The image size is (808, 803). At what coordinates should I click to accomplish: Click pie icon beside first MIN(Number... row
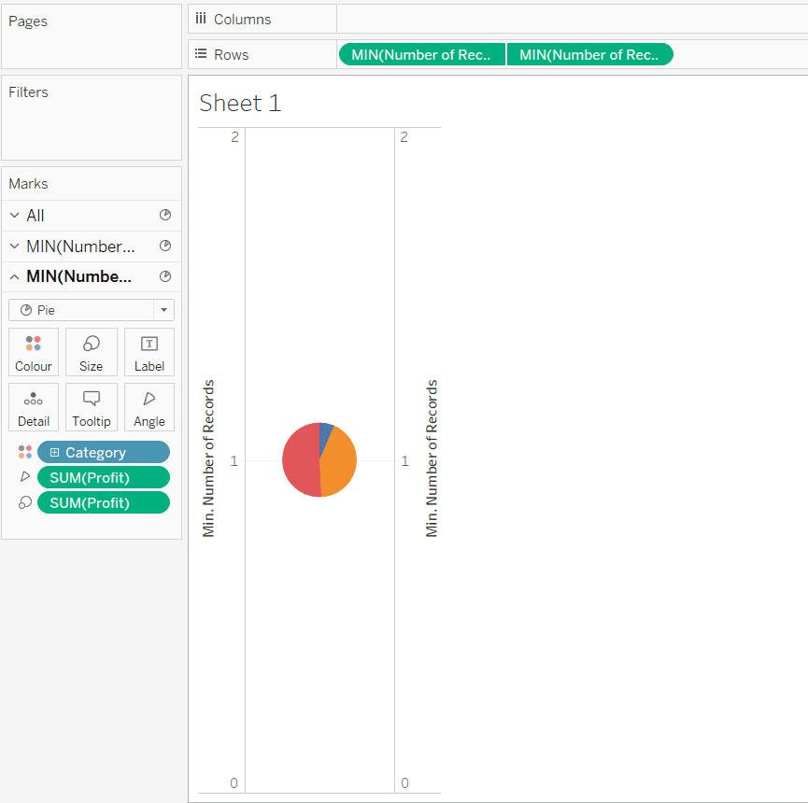(x=165, y=246)
